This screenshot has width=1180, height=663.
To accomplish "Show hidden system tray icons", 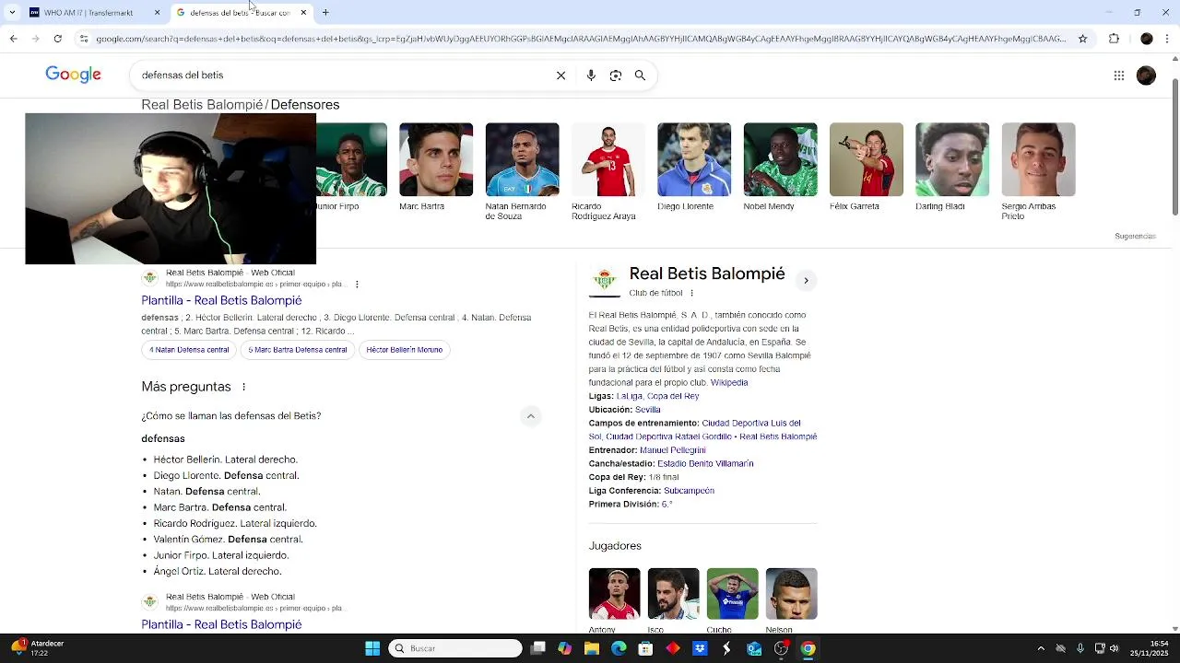I will (x=1041, y=648).
